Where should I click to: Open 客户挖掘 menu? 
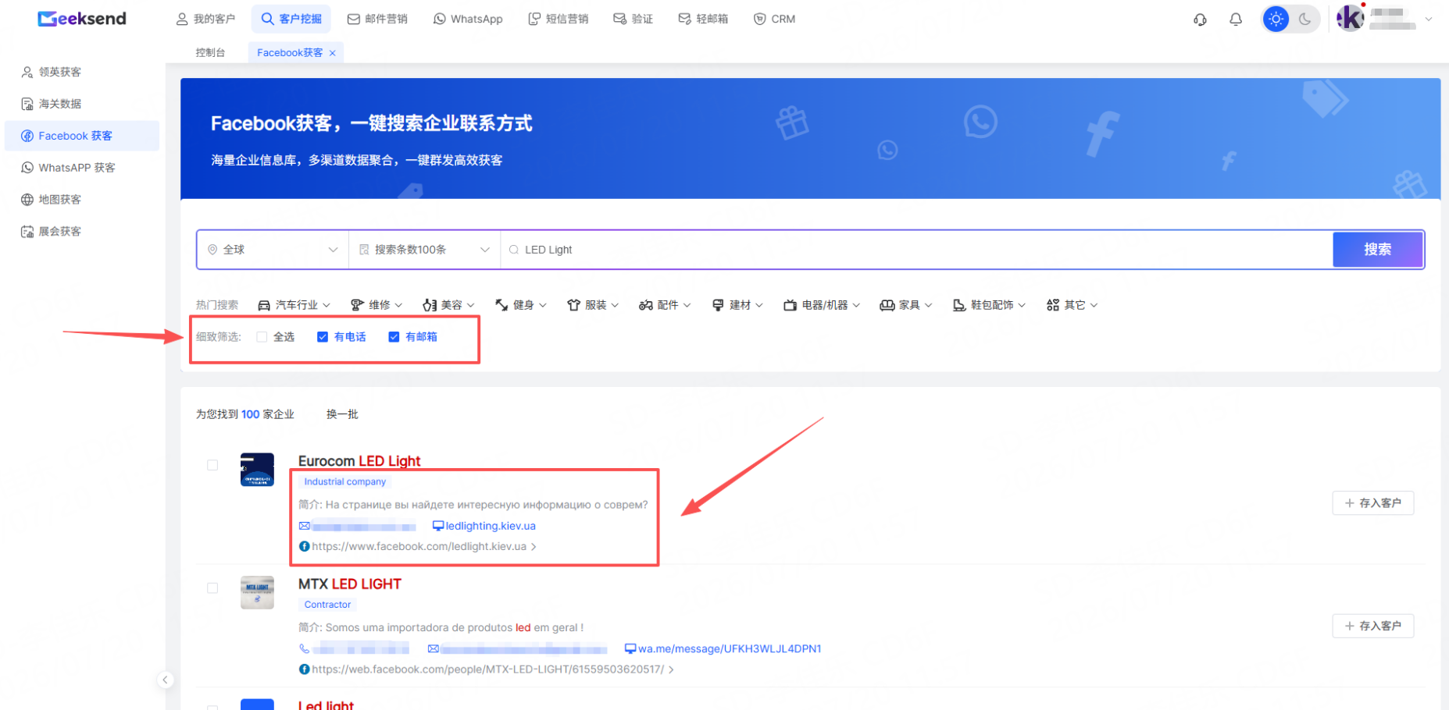291,19
